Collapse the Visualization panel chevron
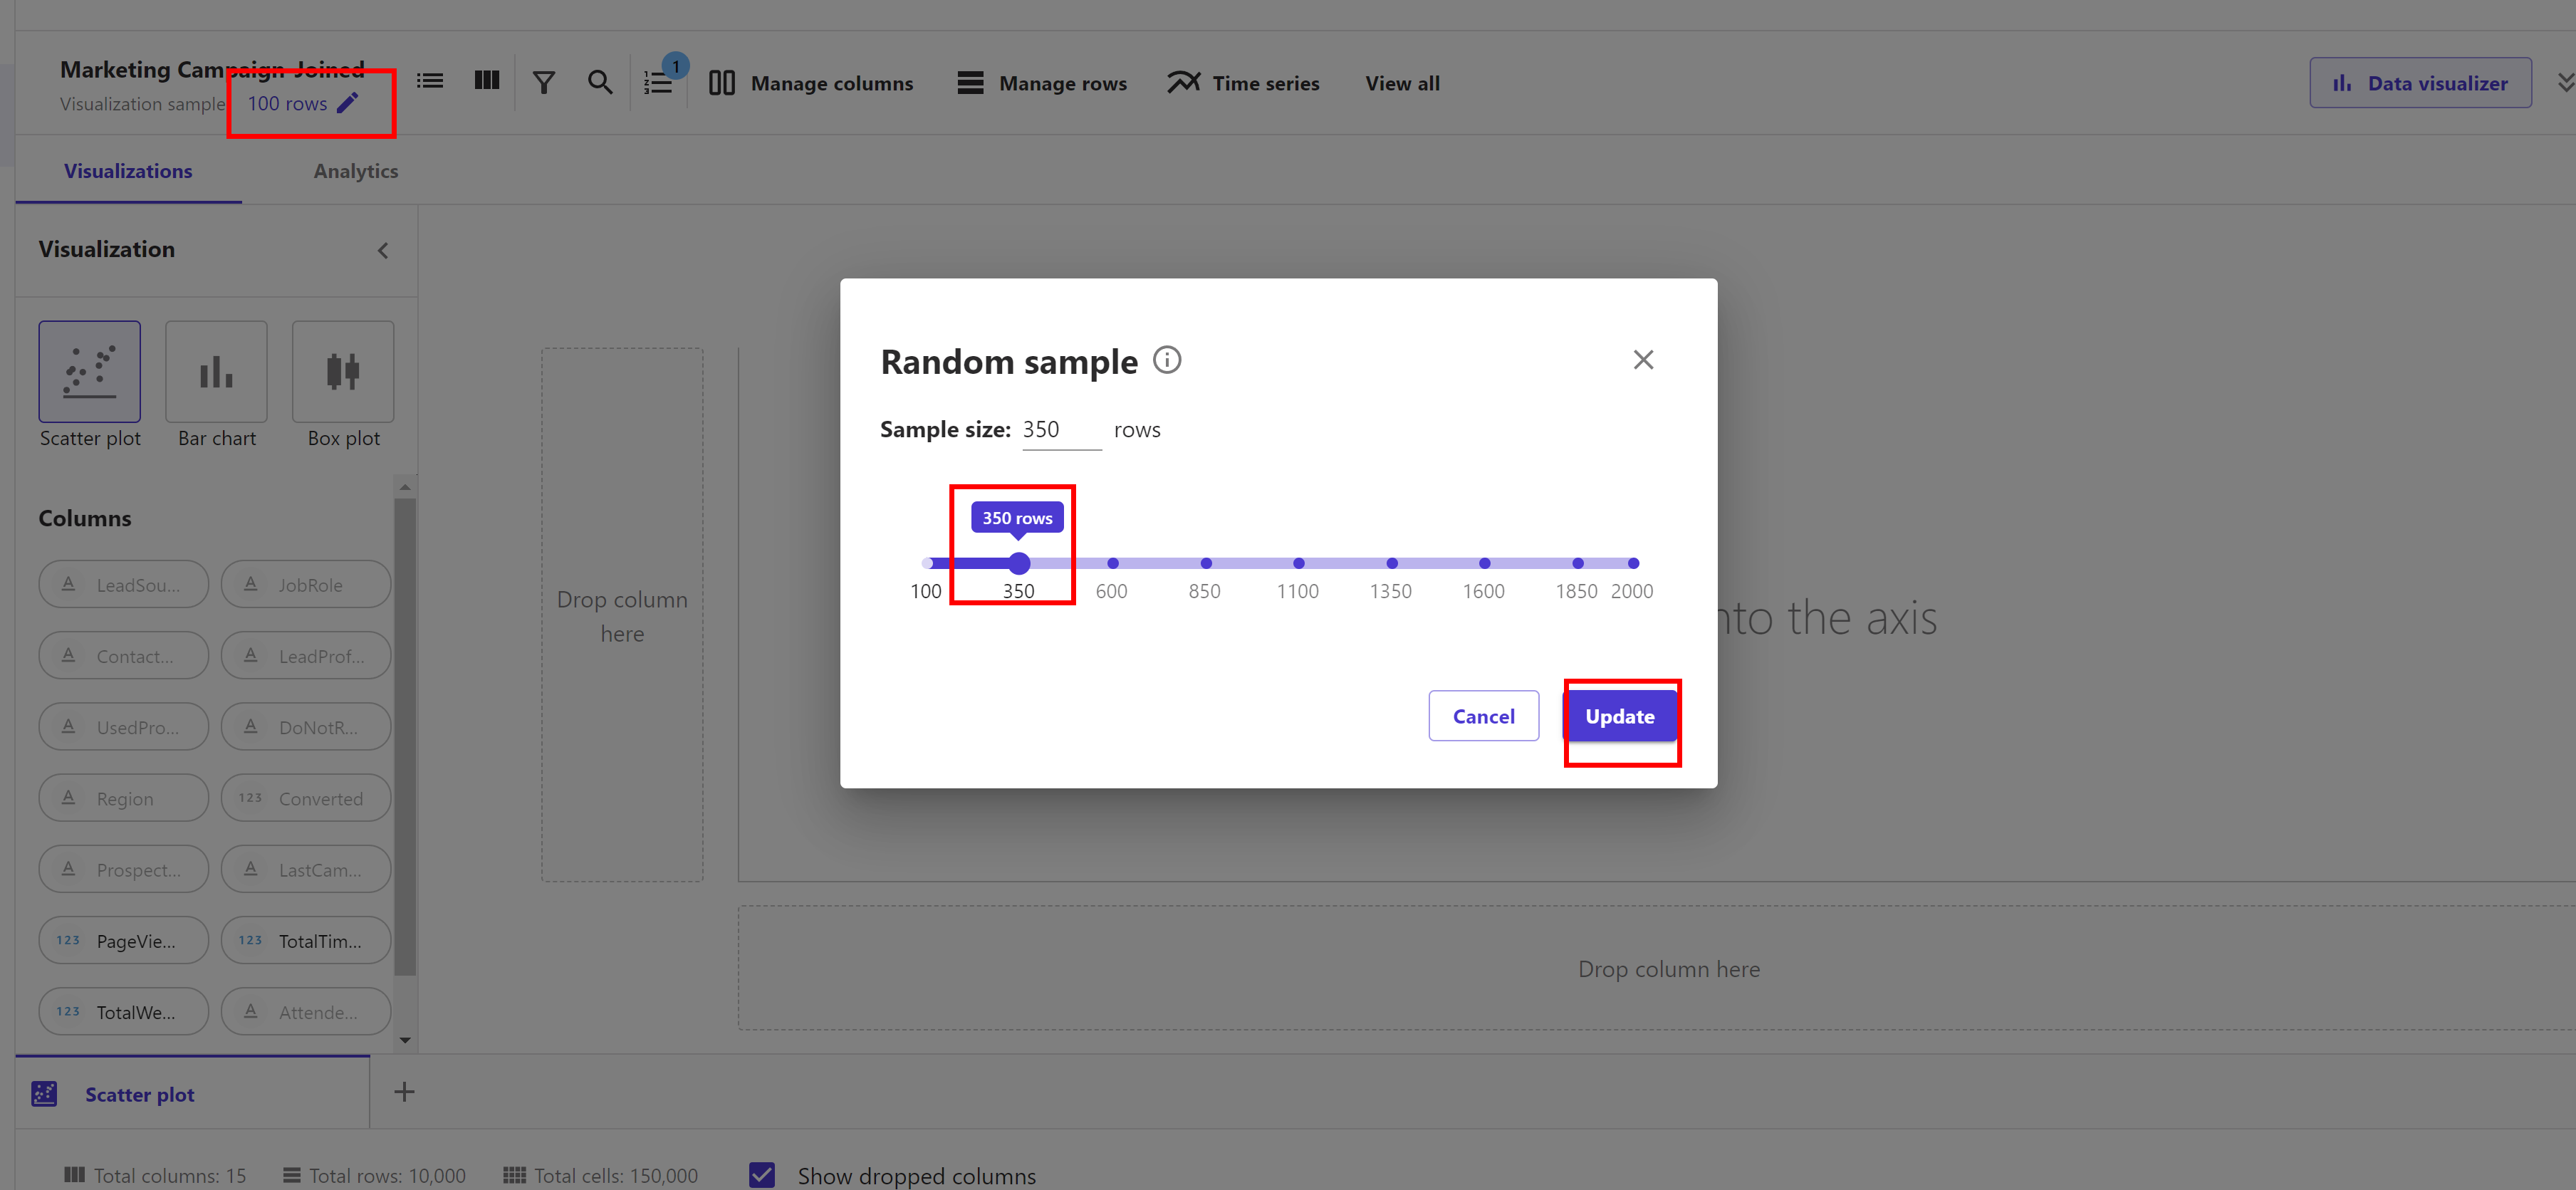 (x=383, y=251)
